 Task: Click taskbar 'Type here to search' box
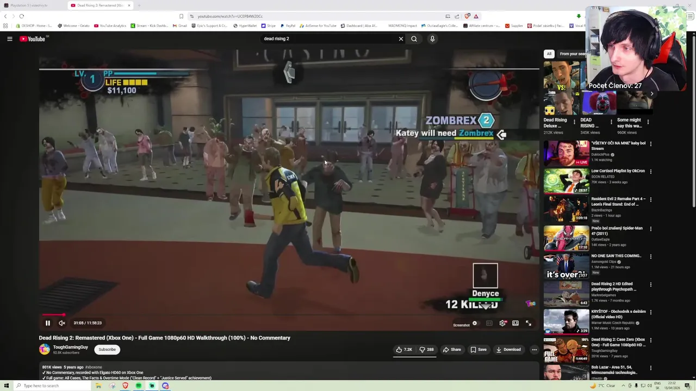click(51, 386)
